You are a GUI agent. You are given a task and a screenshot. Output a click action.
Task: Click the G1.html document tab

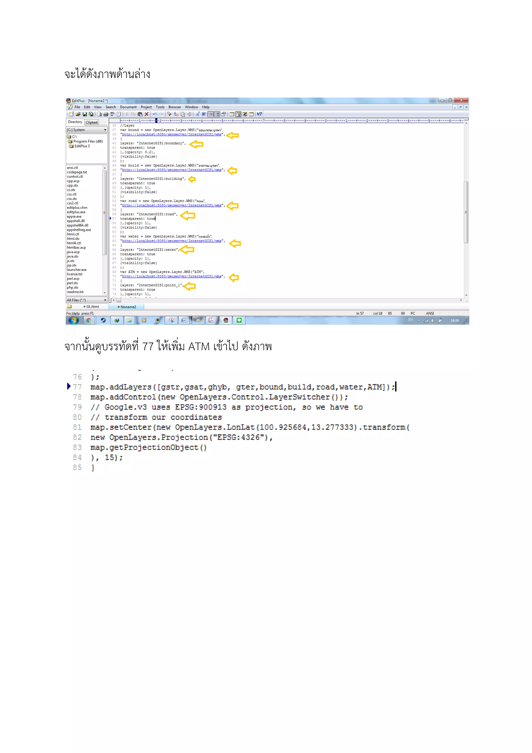(92, 307)
